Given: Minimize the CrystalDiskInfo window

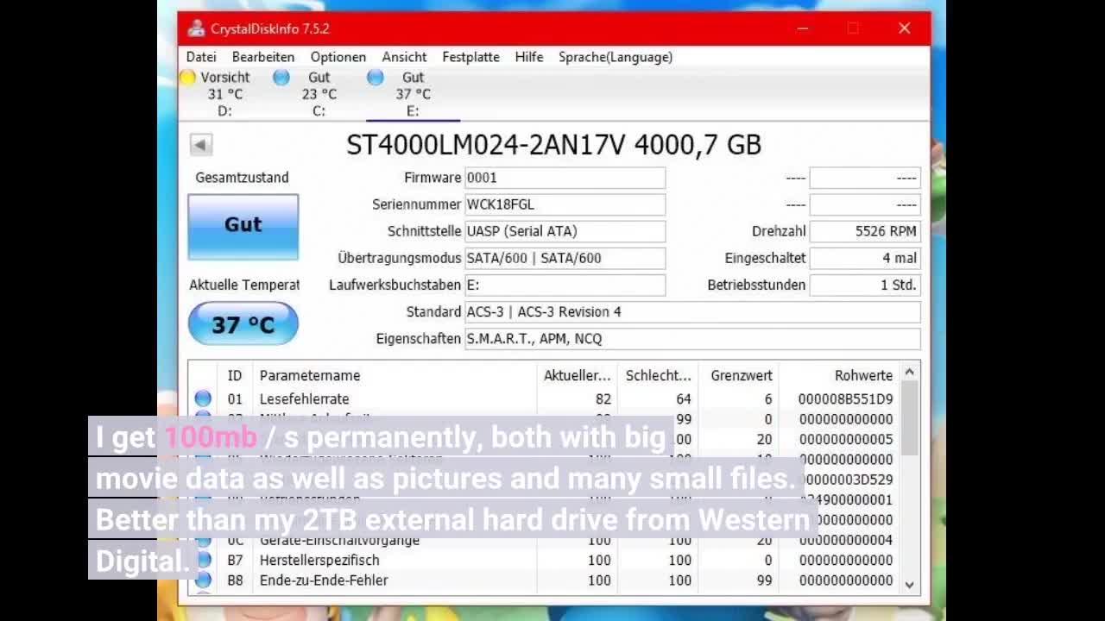Looking at the screenshot, I should [x=803, y=28].
